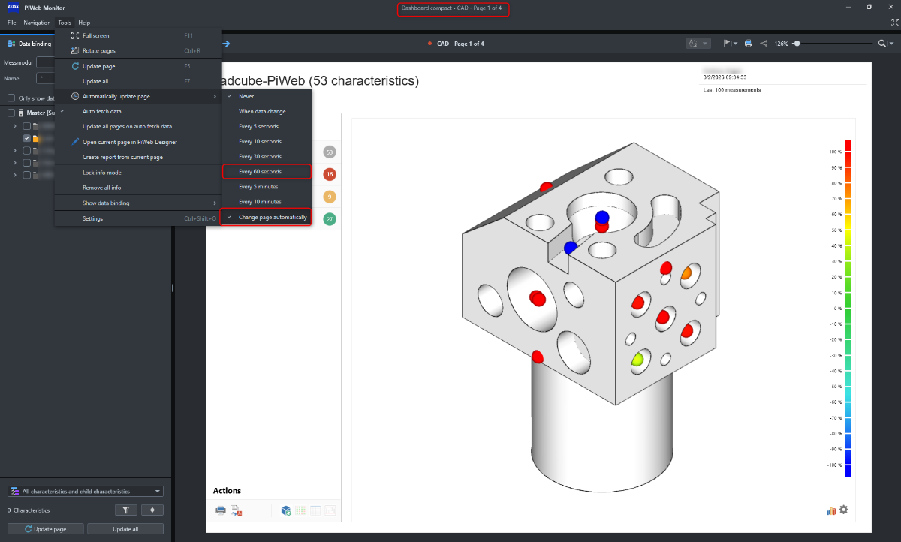The width and height of the screenshot is (901, 542).
Task: Click the CAD cube view icon under Actions
Action: pyautogui.click(x=286, y=510)
